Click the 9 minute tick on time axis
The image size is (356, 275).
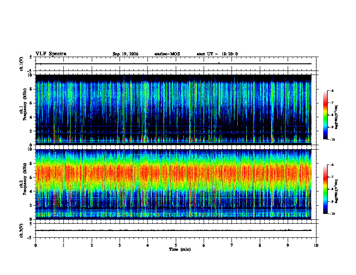[288, 245]
